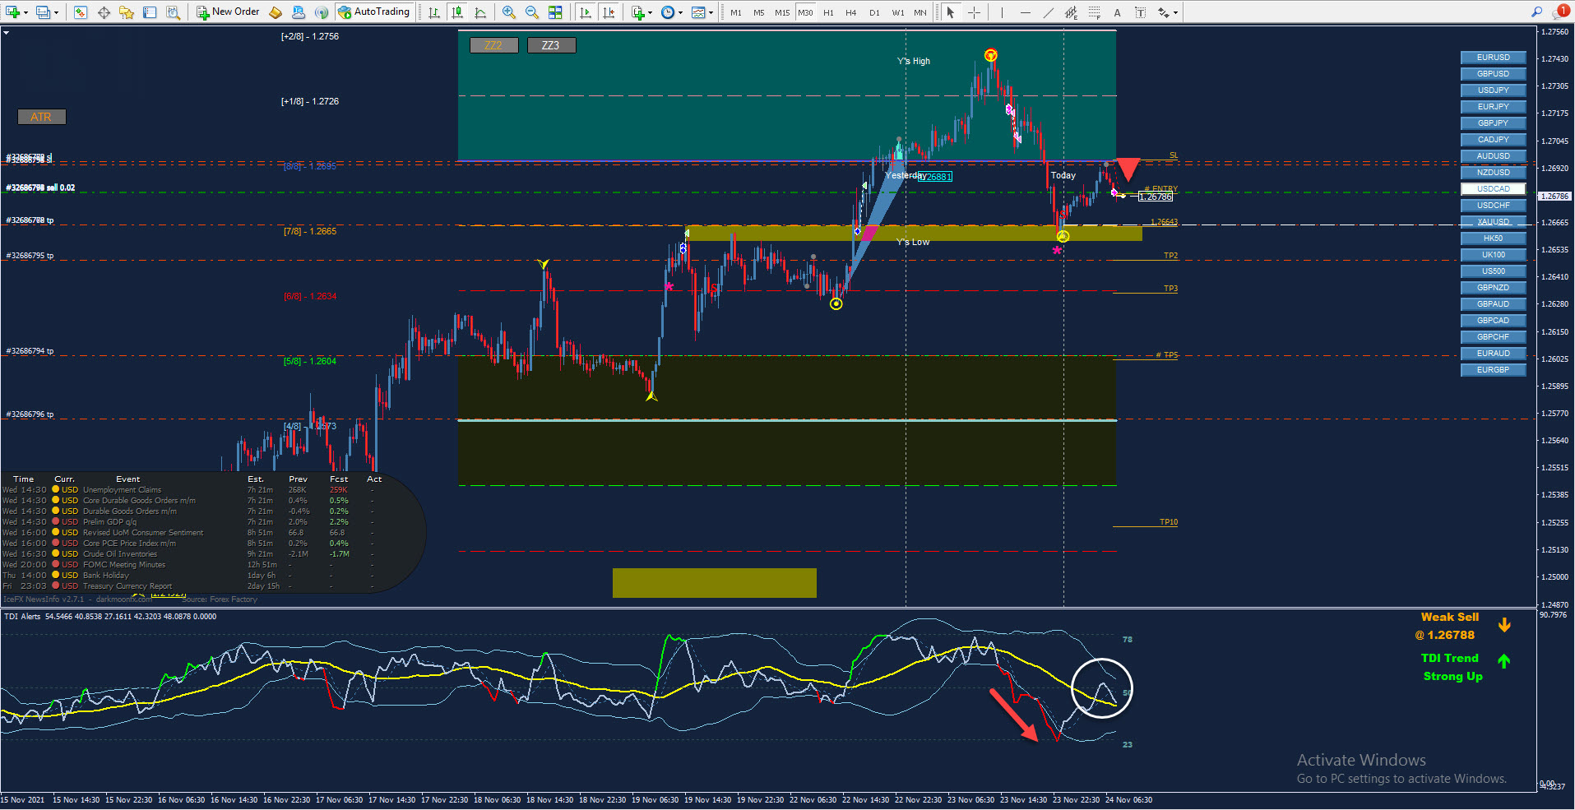Switch to the M1 timeframe
Screen dimensions: 1575x810
735,12
